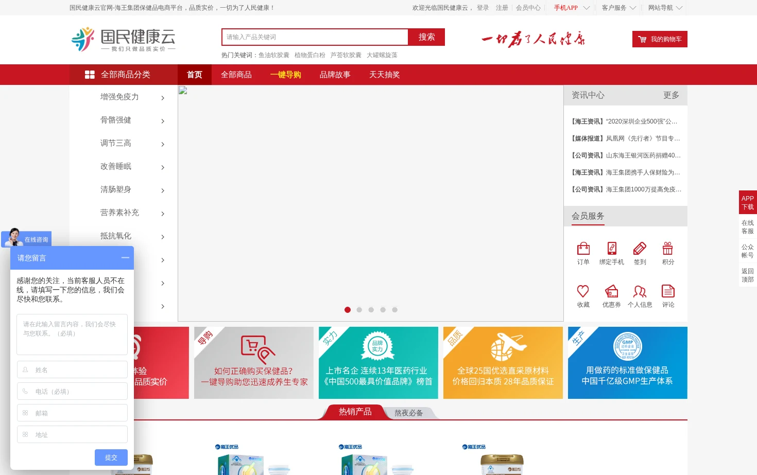757x475 pixels.
Task: Click the 返回顶部 side button
Action: pyautogui.click(x=748, y=275)
